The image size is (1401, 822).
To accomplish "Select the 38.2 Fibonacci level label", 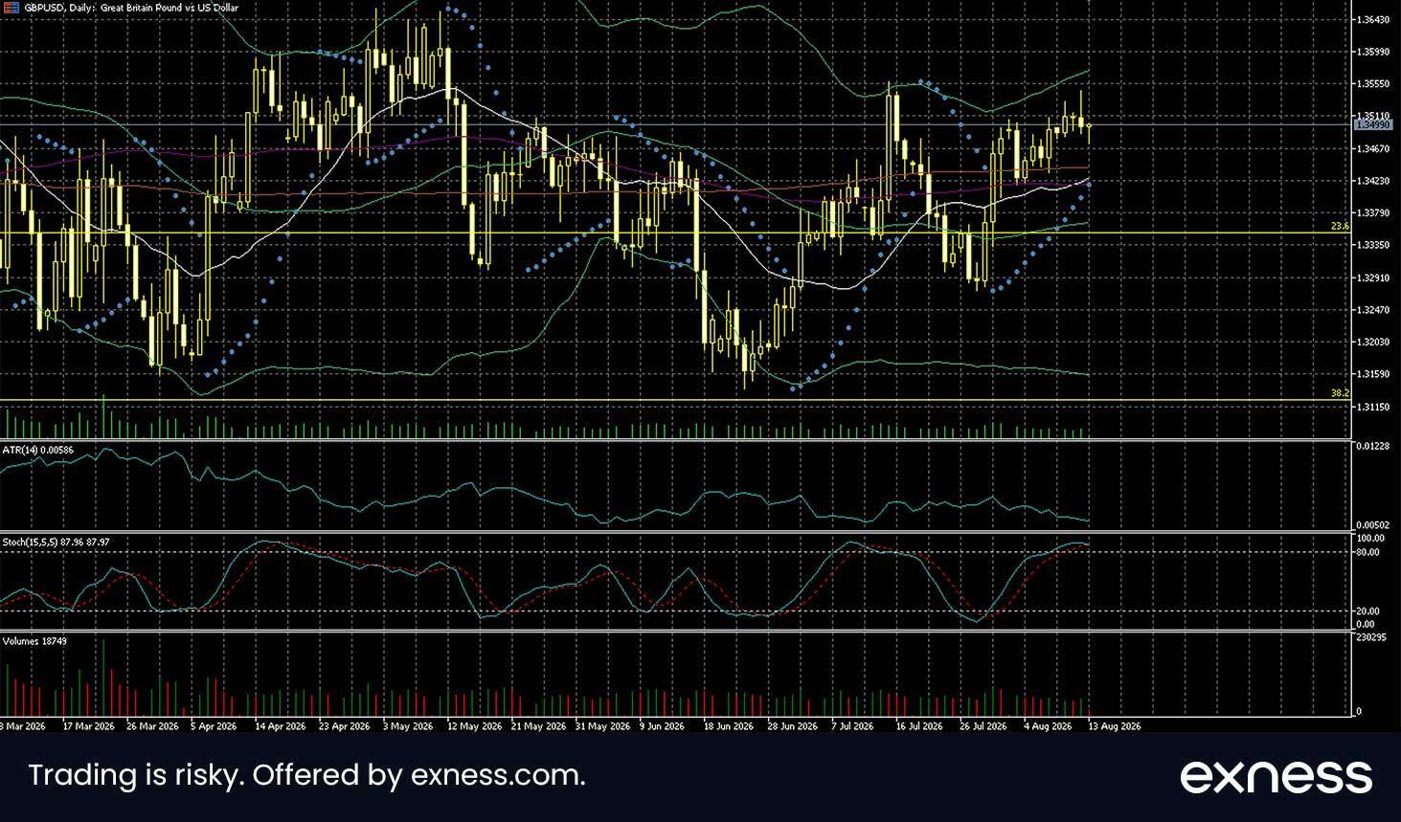I will pyautogui.click(x=1340, y=393).
